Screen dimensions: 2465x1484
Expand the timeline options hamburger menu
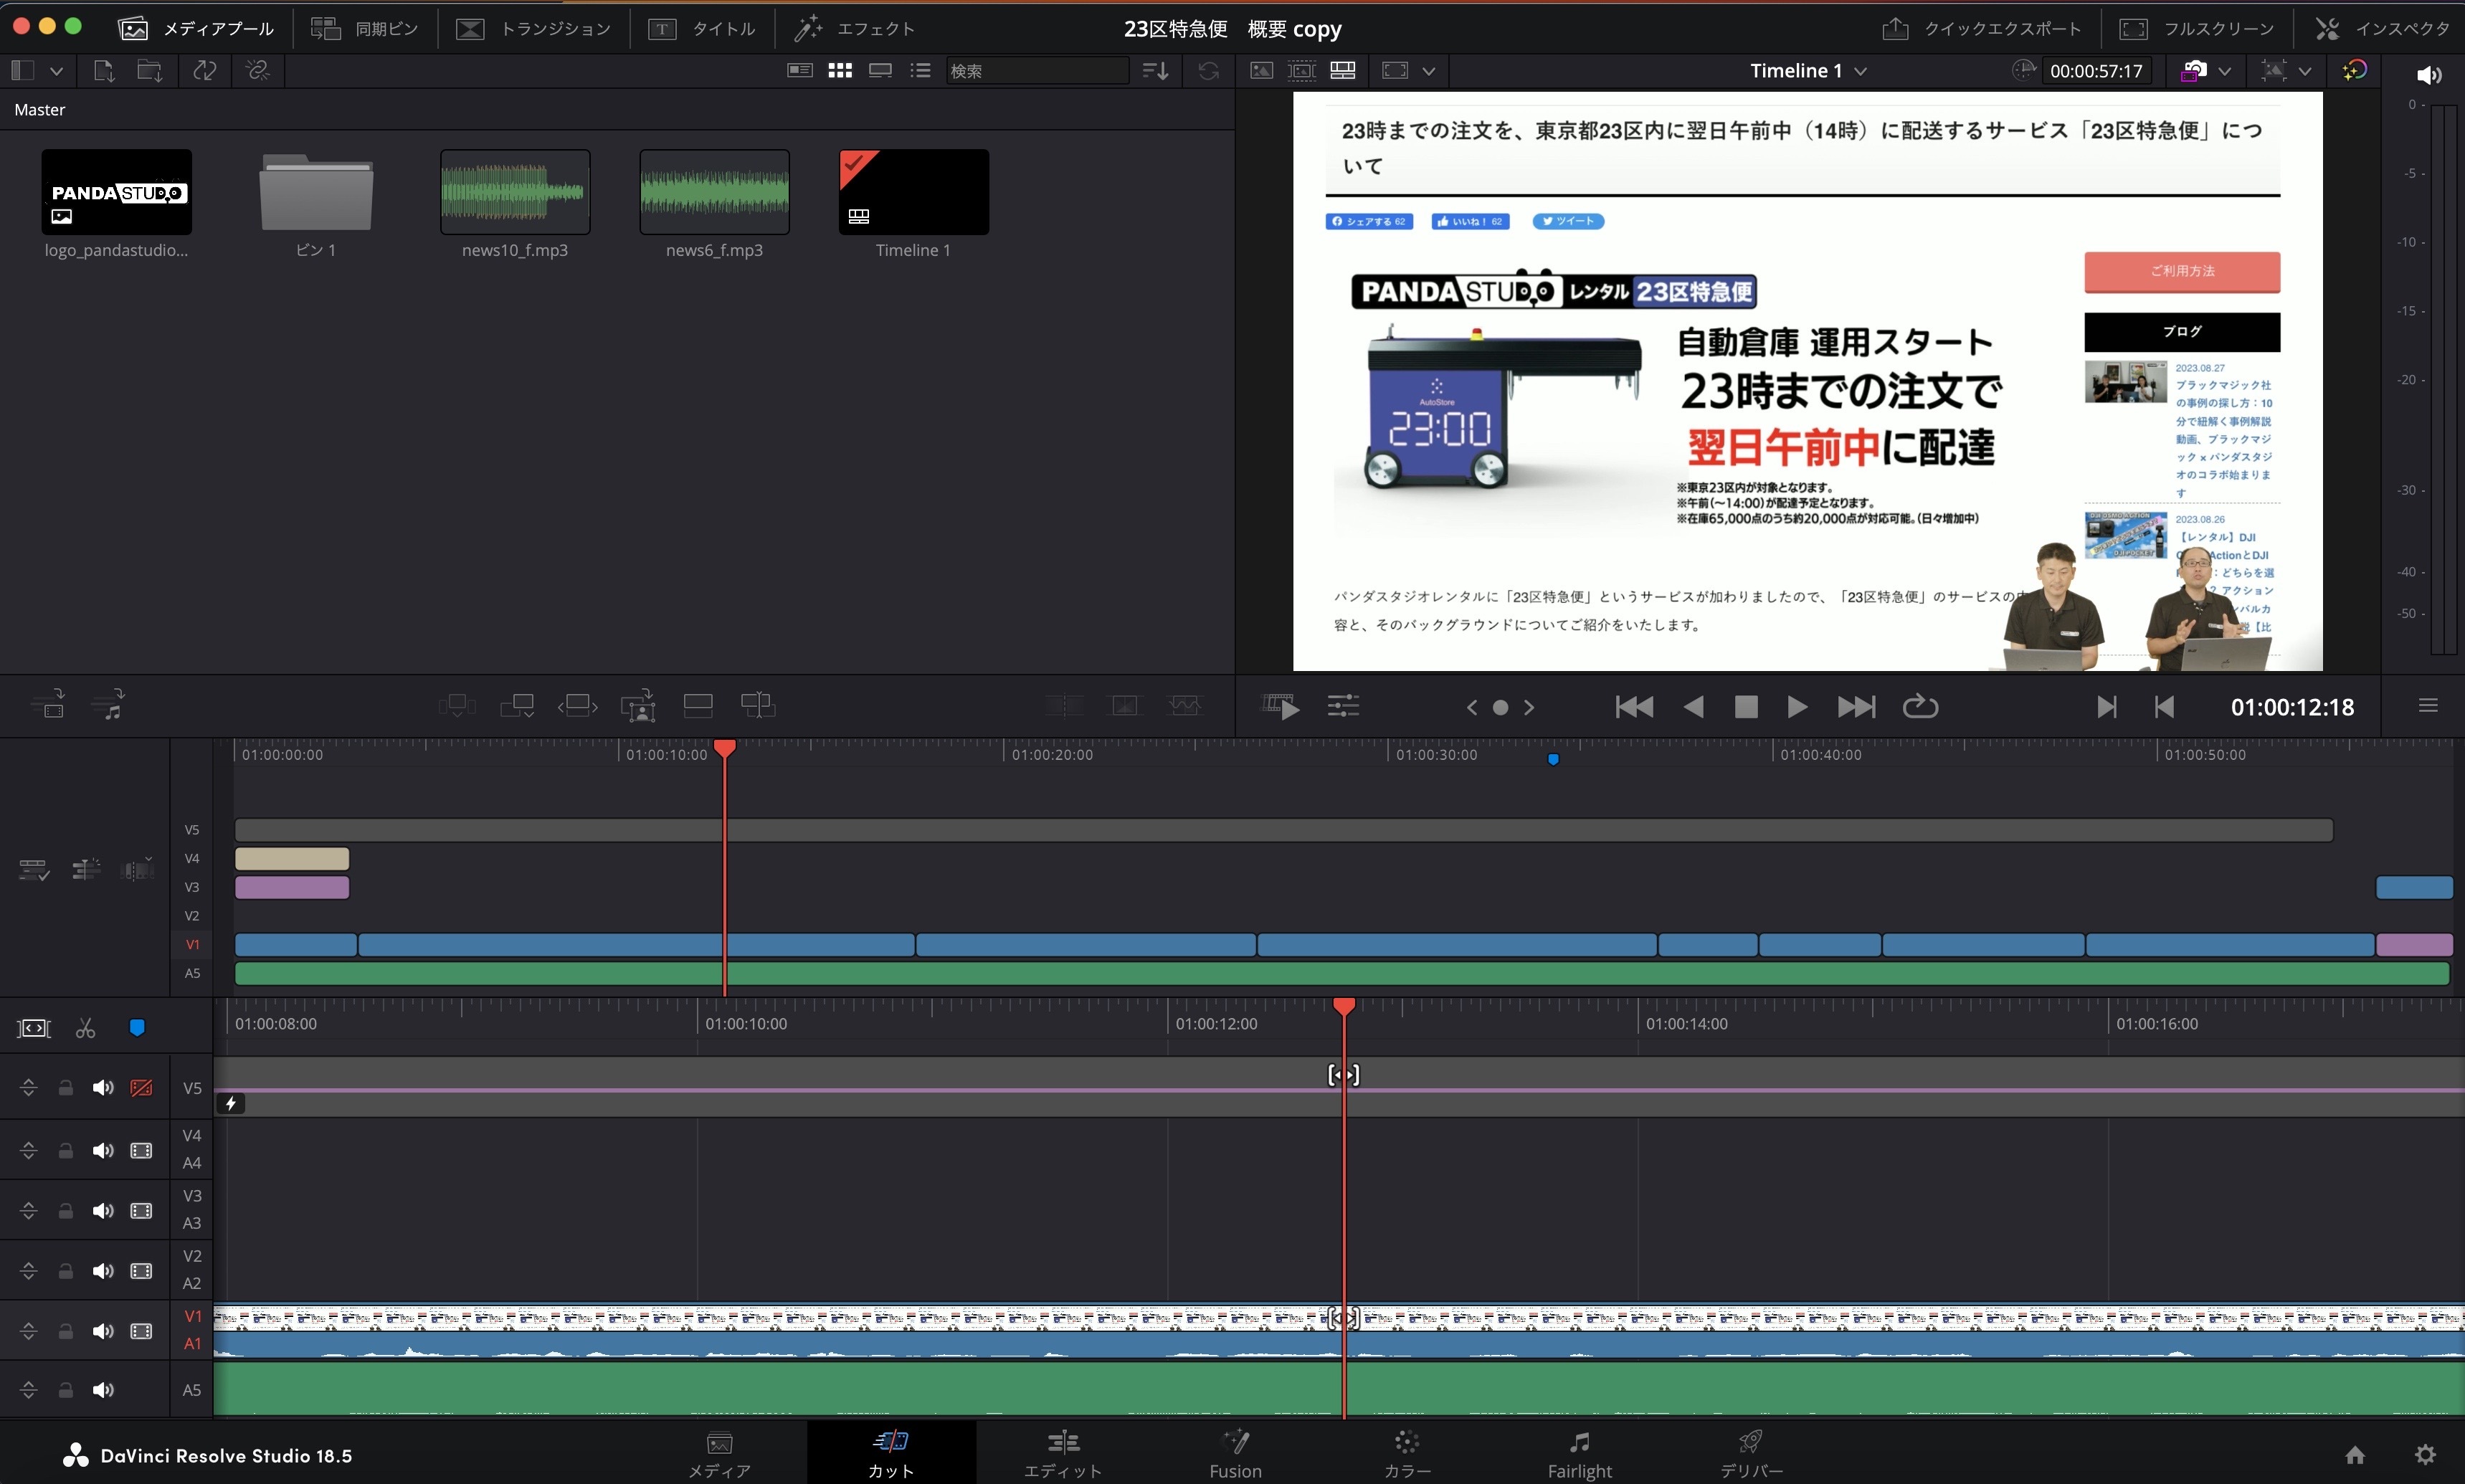(2428, 706)
